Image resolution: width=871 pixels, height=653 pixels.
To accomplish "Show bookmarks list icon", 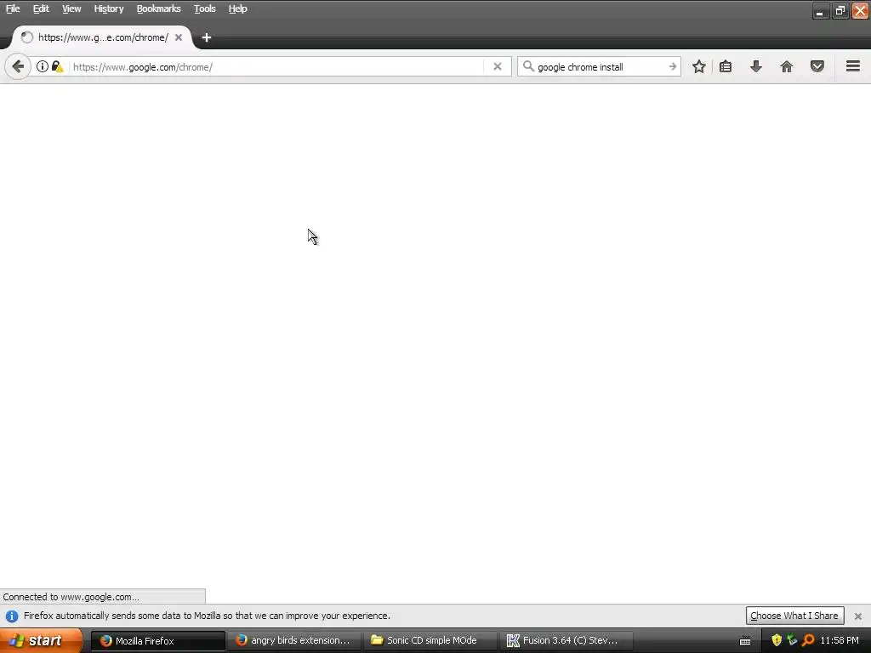I will pyautogui.click(x=726, y=66).
